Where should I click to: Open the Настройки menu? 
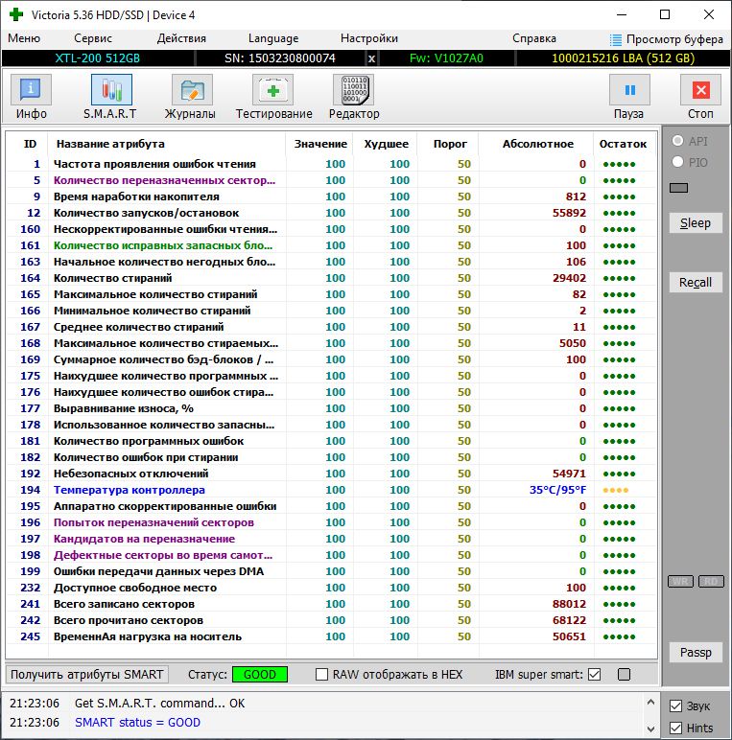(369, 38)
